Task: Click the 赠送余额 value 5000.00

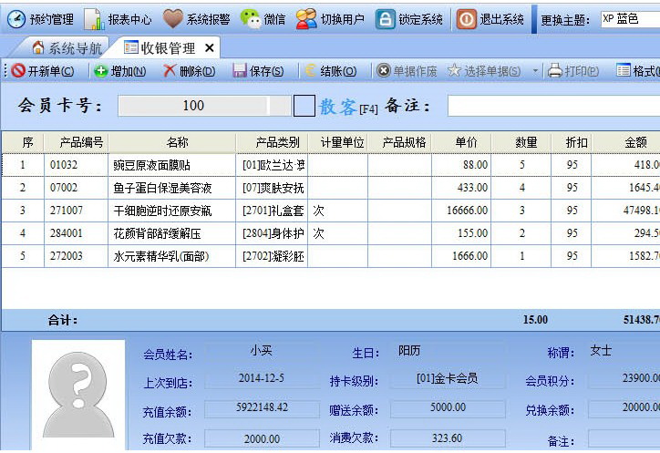Action: (448, 408)
